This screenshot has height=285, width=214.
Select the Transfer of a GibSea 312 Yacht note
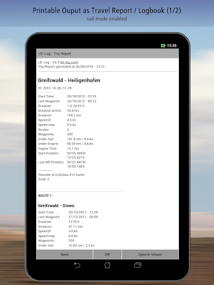[x=61, y=175]
